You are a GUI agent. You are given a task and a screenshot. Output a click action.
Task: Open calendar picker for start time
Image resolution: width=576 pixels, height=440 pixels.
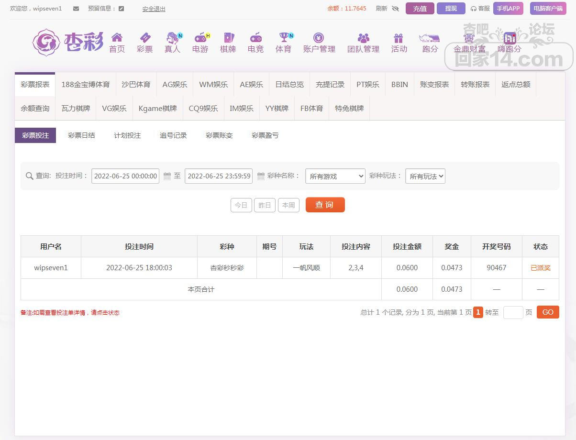[x=167, y=176]
